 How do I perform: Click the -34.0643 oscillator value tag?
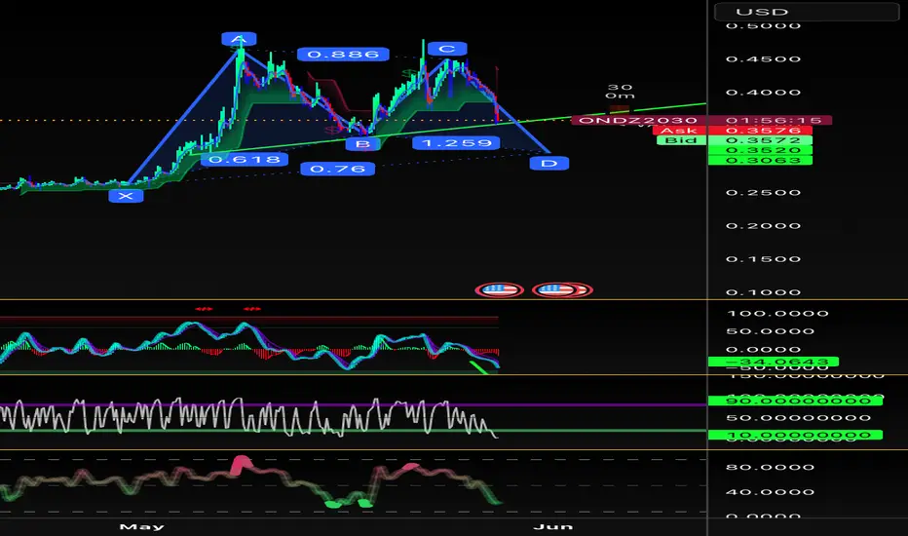tap(774, 363)
